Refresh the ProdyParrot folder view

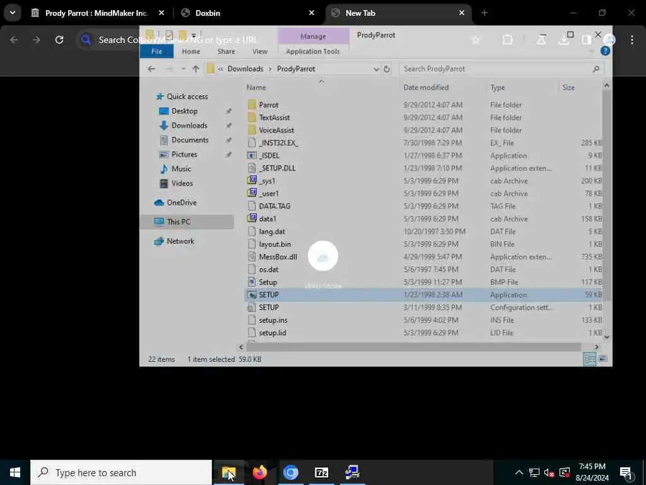[x=387, y=69]
